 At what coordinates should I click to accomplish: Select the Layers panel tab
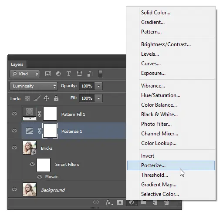(17, 64)
